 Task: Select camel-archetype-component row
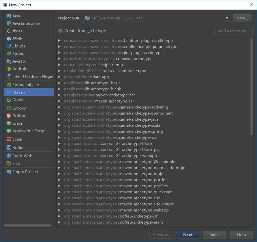(153, 113)
